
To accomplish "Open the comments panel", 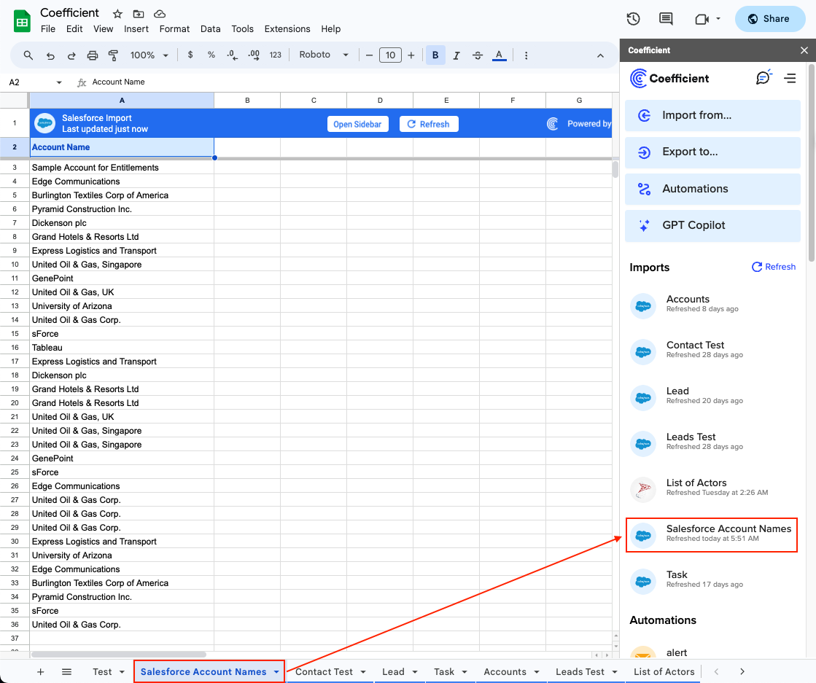I will 666,19.
